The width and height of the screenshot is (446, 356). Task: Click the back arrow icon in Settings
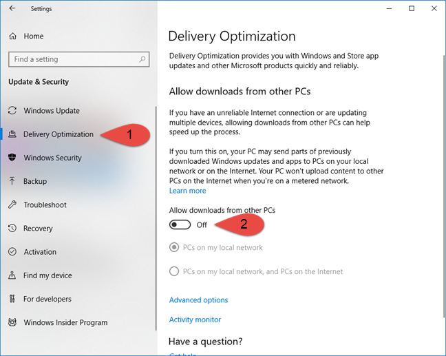coord(12,8)
